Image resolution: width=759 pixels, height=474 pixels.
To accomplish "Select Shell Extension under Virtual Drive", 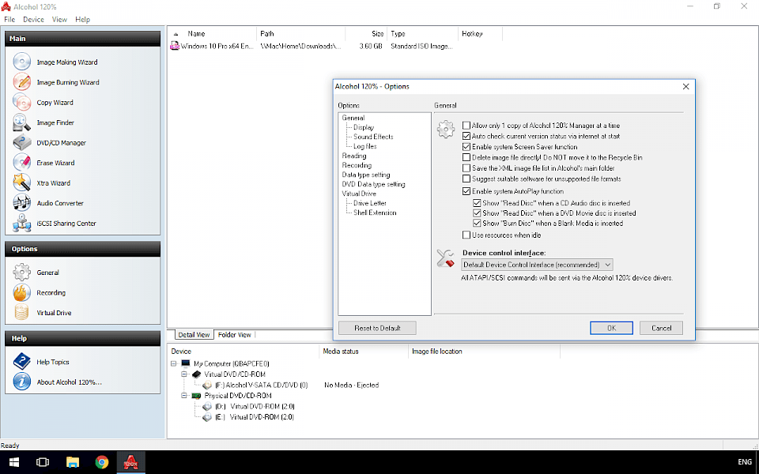I will point(375,213).
